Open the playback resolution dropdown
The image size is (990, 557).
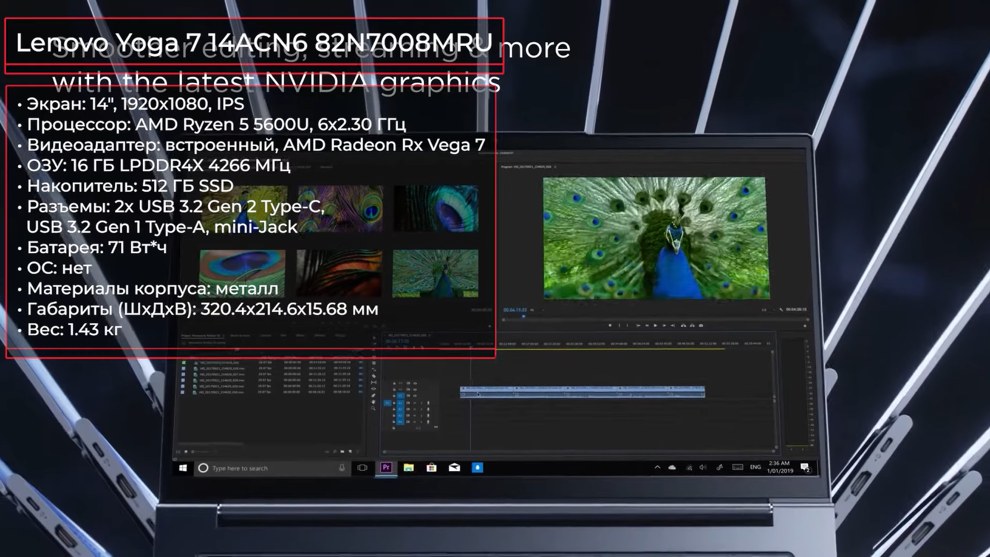click(765, 309)
